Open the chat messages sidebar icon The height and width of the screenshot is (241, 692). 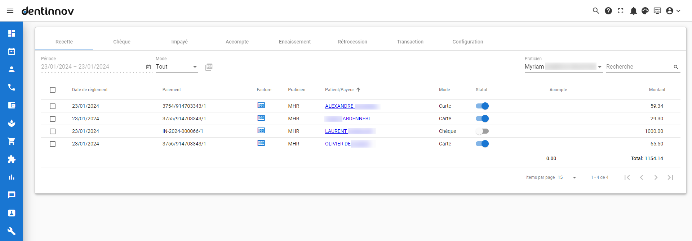(12, 195)
